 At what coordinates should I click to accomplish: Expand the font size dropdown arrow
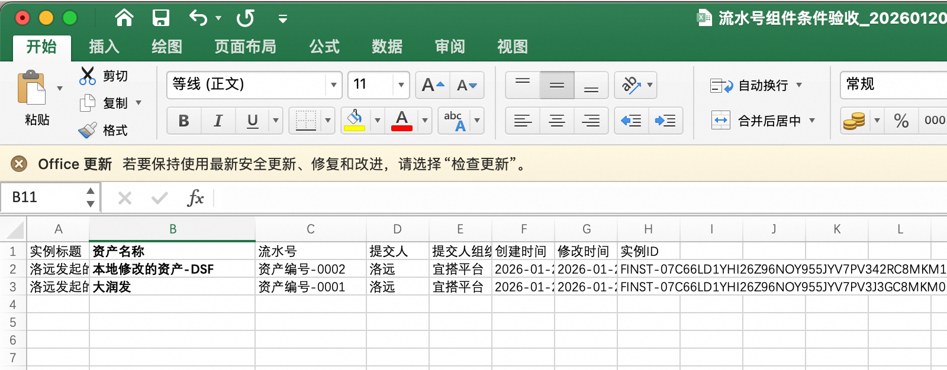tap(401, 85)
